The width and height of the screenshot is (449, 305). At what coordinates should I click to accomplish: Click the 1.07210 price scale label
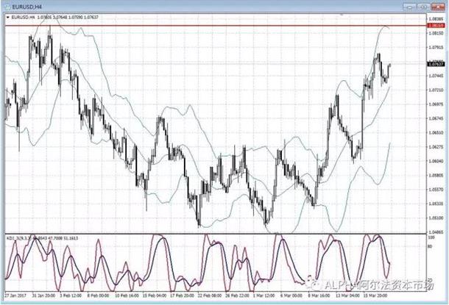tap(436, 90)
